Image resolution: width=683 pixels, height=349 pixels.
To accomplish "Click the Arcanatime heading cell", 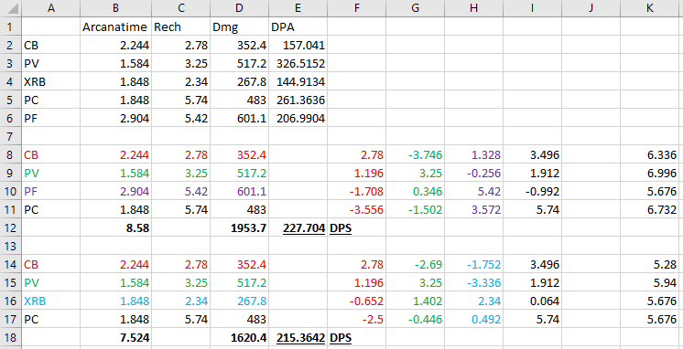I will click(x=115, y=27).
